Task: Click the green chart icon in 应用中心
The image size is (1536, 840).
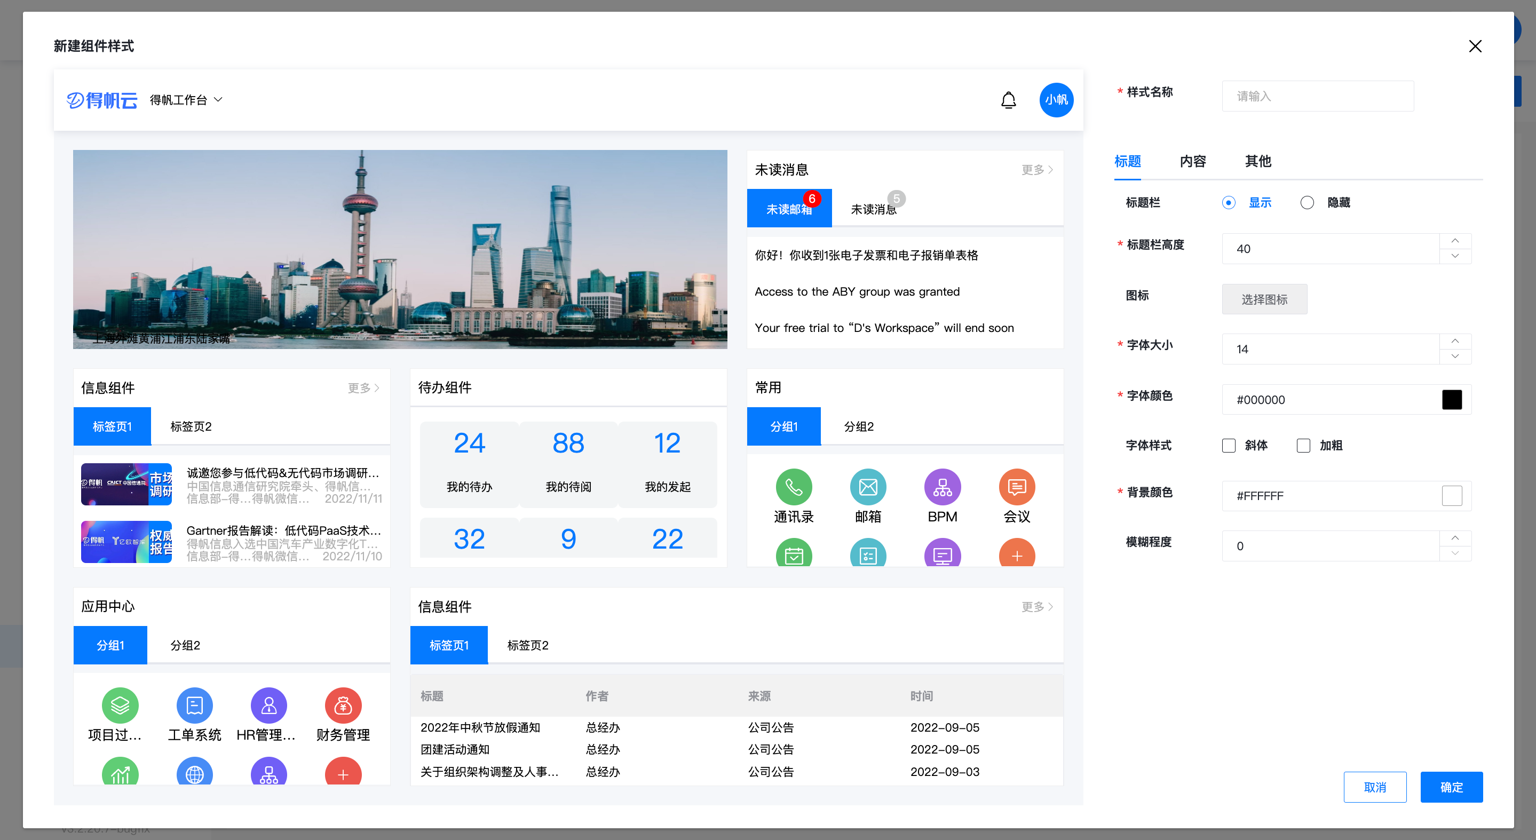Action: tap(120, 772)
